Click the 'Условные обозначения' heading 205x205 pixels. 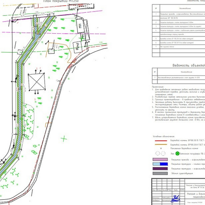[164, 137]
